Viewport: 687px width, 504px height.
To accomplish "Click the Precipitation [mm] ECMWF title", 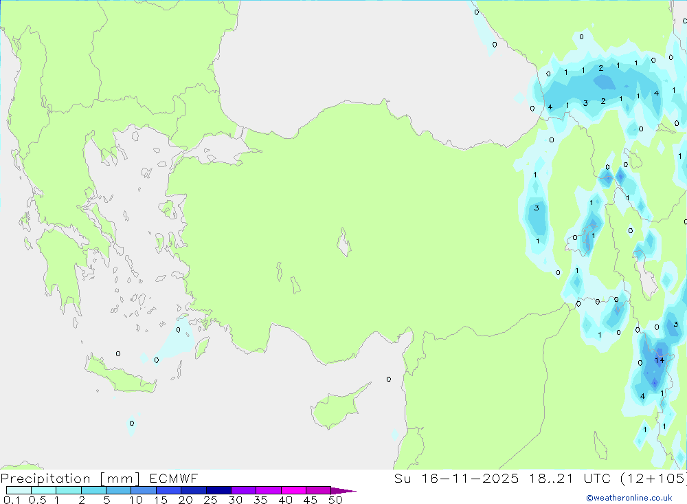I will pos(100,479).
